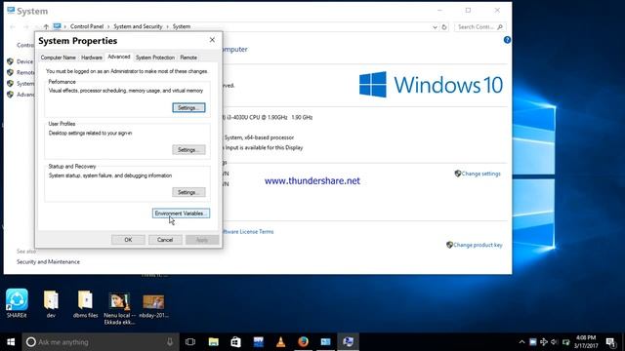Click the taskbar clock showing 4:08 PM
This screenshot has width=625, height=351.
(586, 342)
